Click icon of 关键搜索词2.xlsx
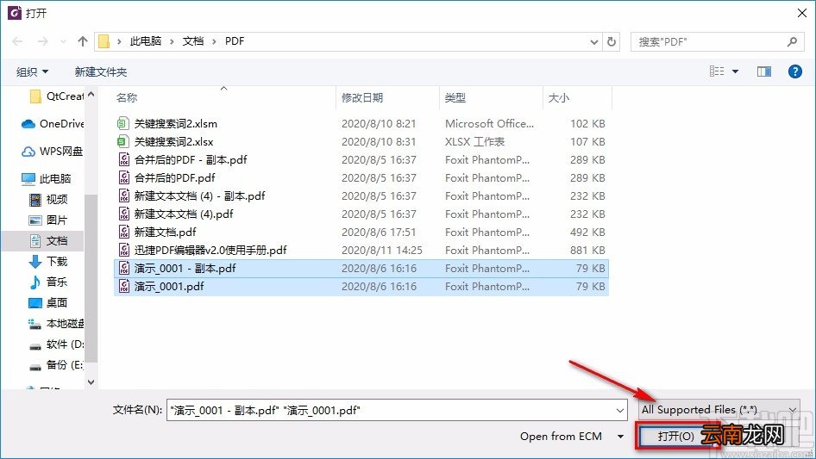Image resolution: width=816 pixels, height=459 pixels. point(122,141)
